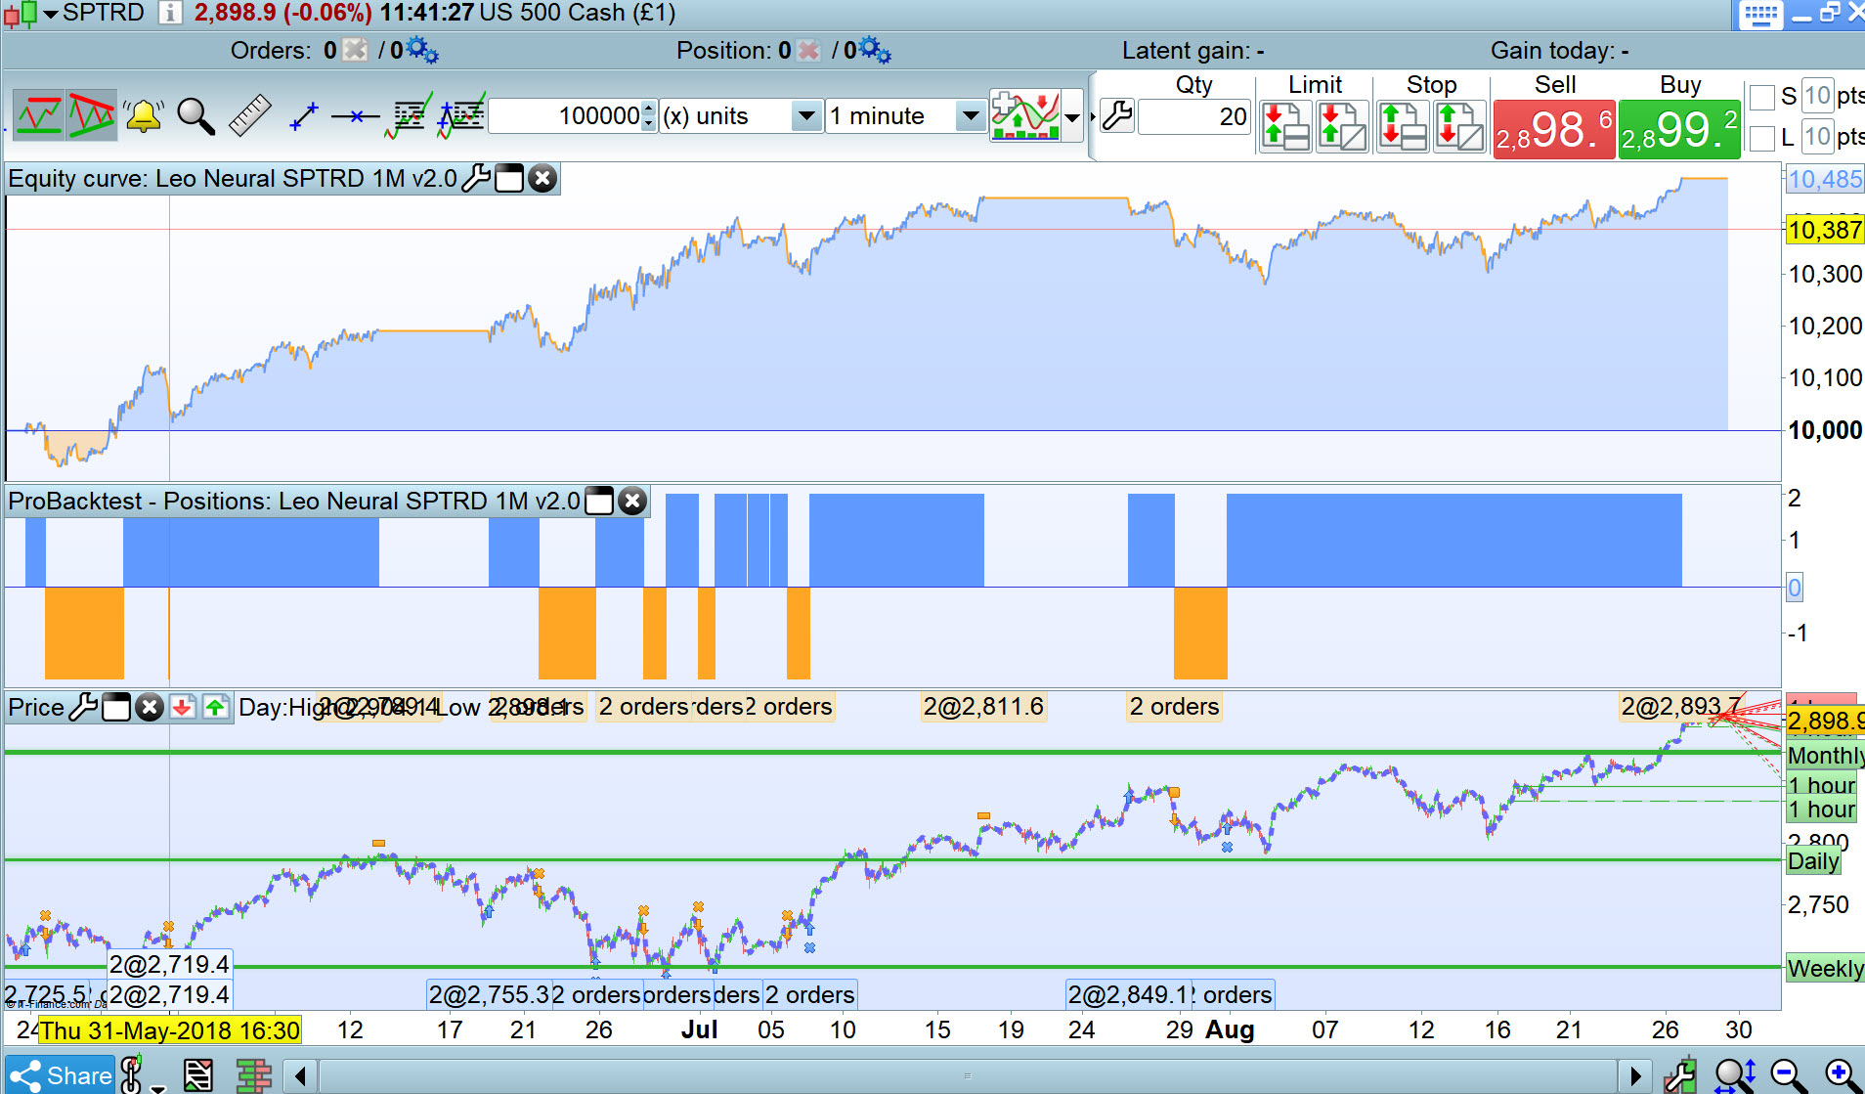
Task: Open Equity curve wrench settings
Action: [476, 178]
